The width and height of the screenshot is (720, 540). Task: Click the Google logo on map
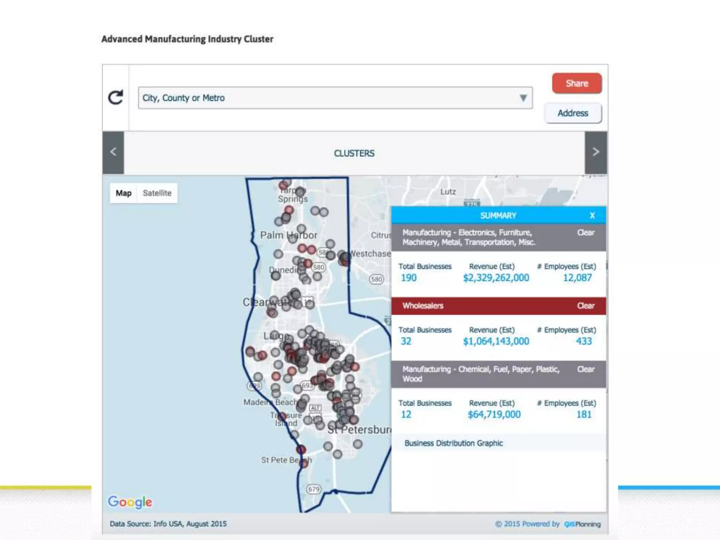(x=130, y=502)
